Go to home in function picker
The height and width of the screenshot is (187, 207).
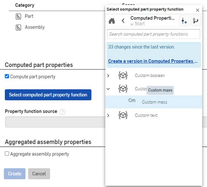tap(112, 21)
